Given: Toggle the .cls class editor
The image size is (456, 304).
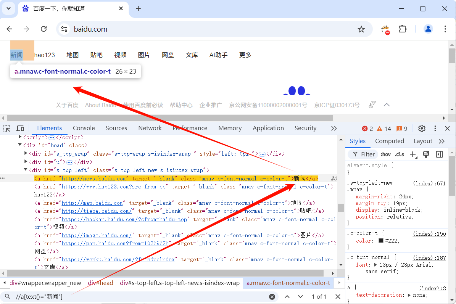Looking at the screenshot, I should pos(399,154).
